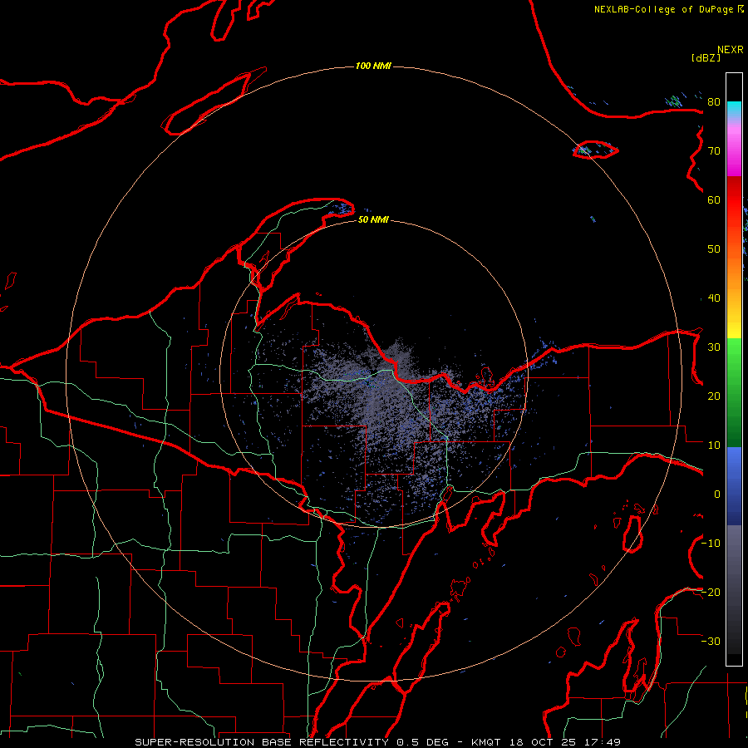Click the 40 value on dBZ scale
Image resolution: width=748 pixels, height=748 pixels.
(x=714, y=298)
